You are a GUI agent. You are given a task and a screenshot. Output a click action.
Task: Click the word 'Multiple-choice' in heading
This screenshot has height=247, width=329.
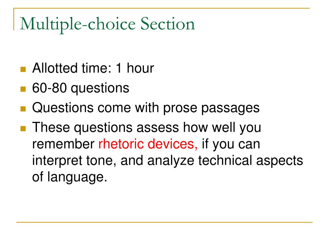[78, 25]
